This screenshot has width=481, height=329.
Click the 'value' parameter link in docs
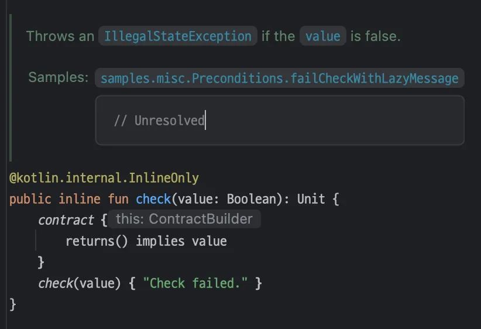click(x=322, y=36)
